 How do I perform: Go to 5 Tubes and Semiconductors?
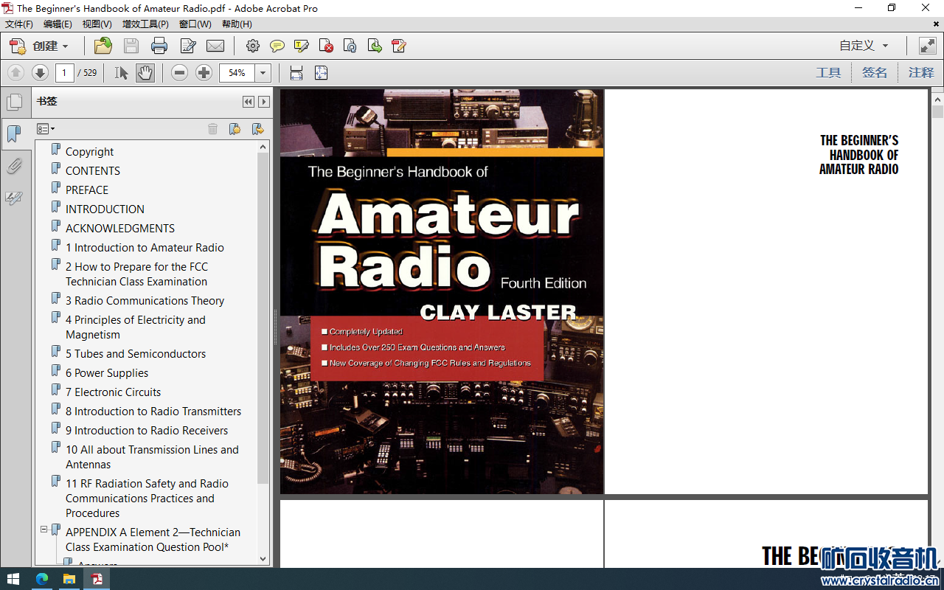point(136,354)
